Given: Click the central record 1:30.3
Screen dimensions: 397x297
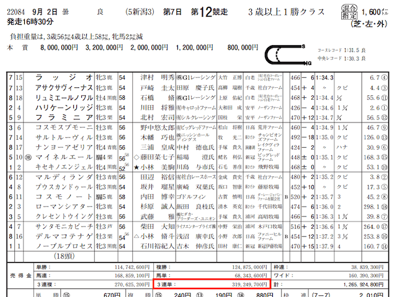Looking at the screenshot, I should (x=352, y=59).
